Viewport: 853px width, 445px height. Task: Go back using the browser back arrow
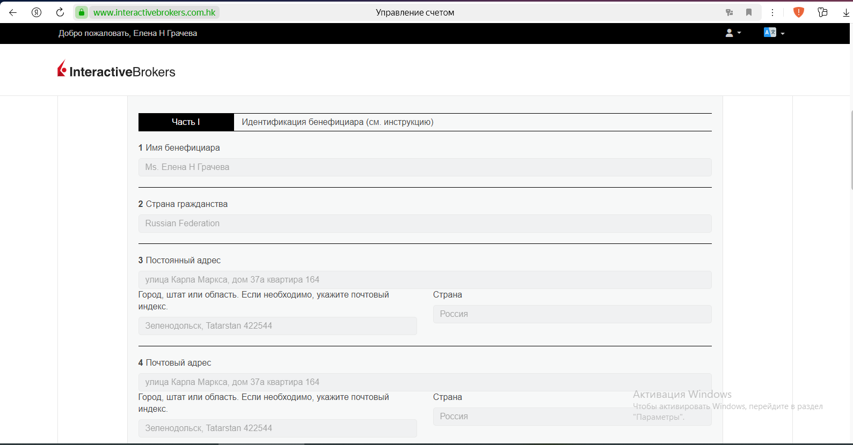pyautogui.click(x=13, y=12)
